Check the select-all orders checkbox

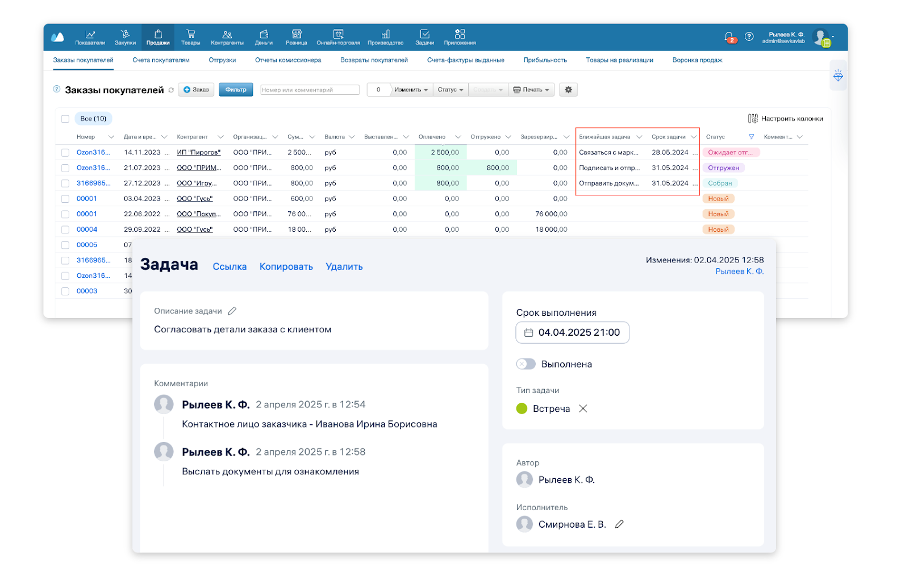(65, 119)
